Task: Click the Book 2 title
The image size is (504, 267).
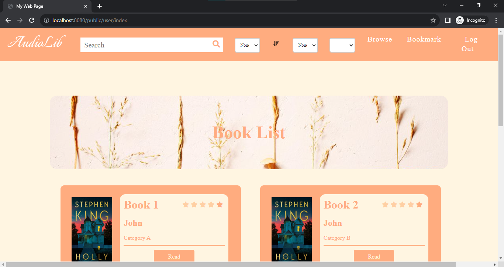Action: (x=341, y=205)
